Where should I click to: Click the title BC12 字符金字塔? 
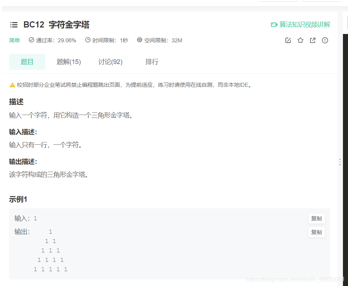tap(56, 25)
